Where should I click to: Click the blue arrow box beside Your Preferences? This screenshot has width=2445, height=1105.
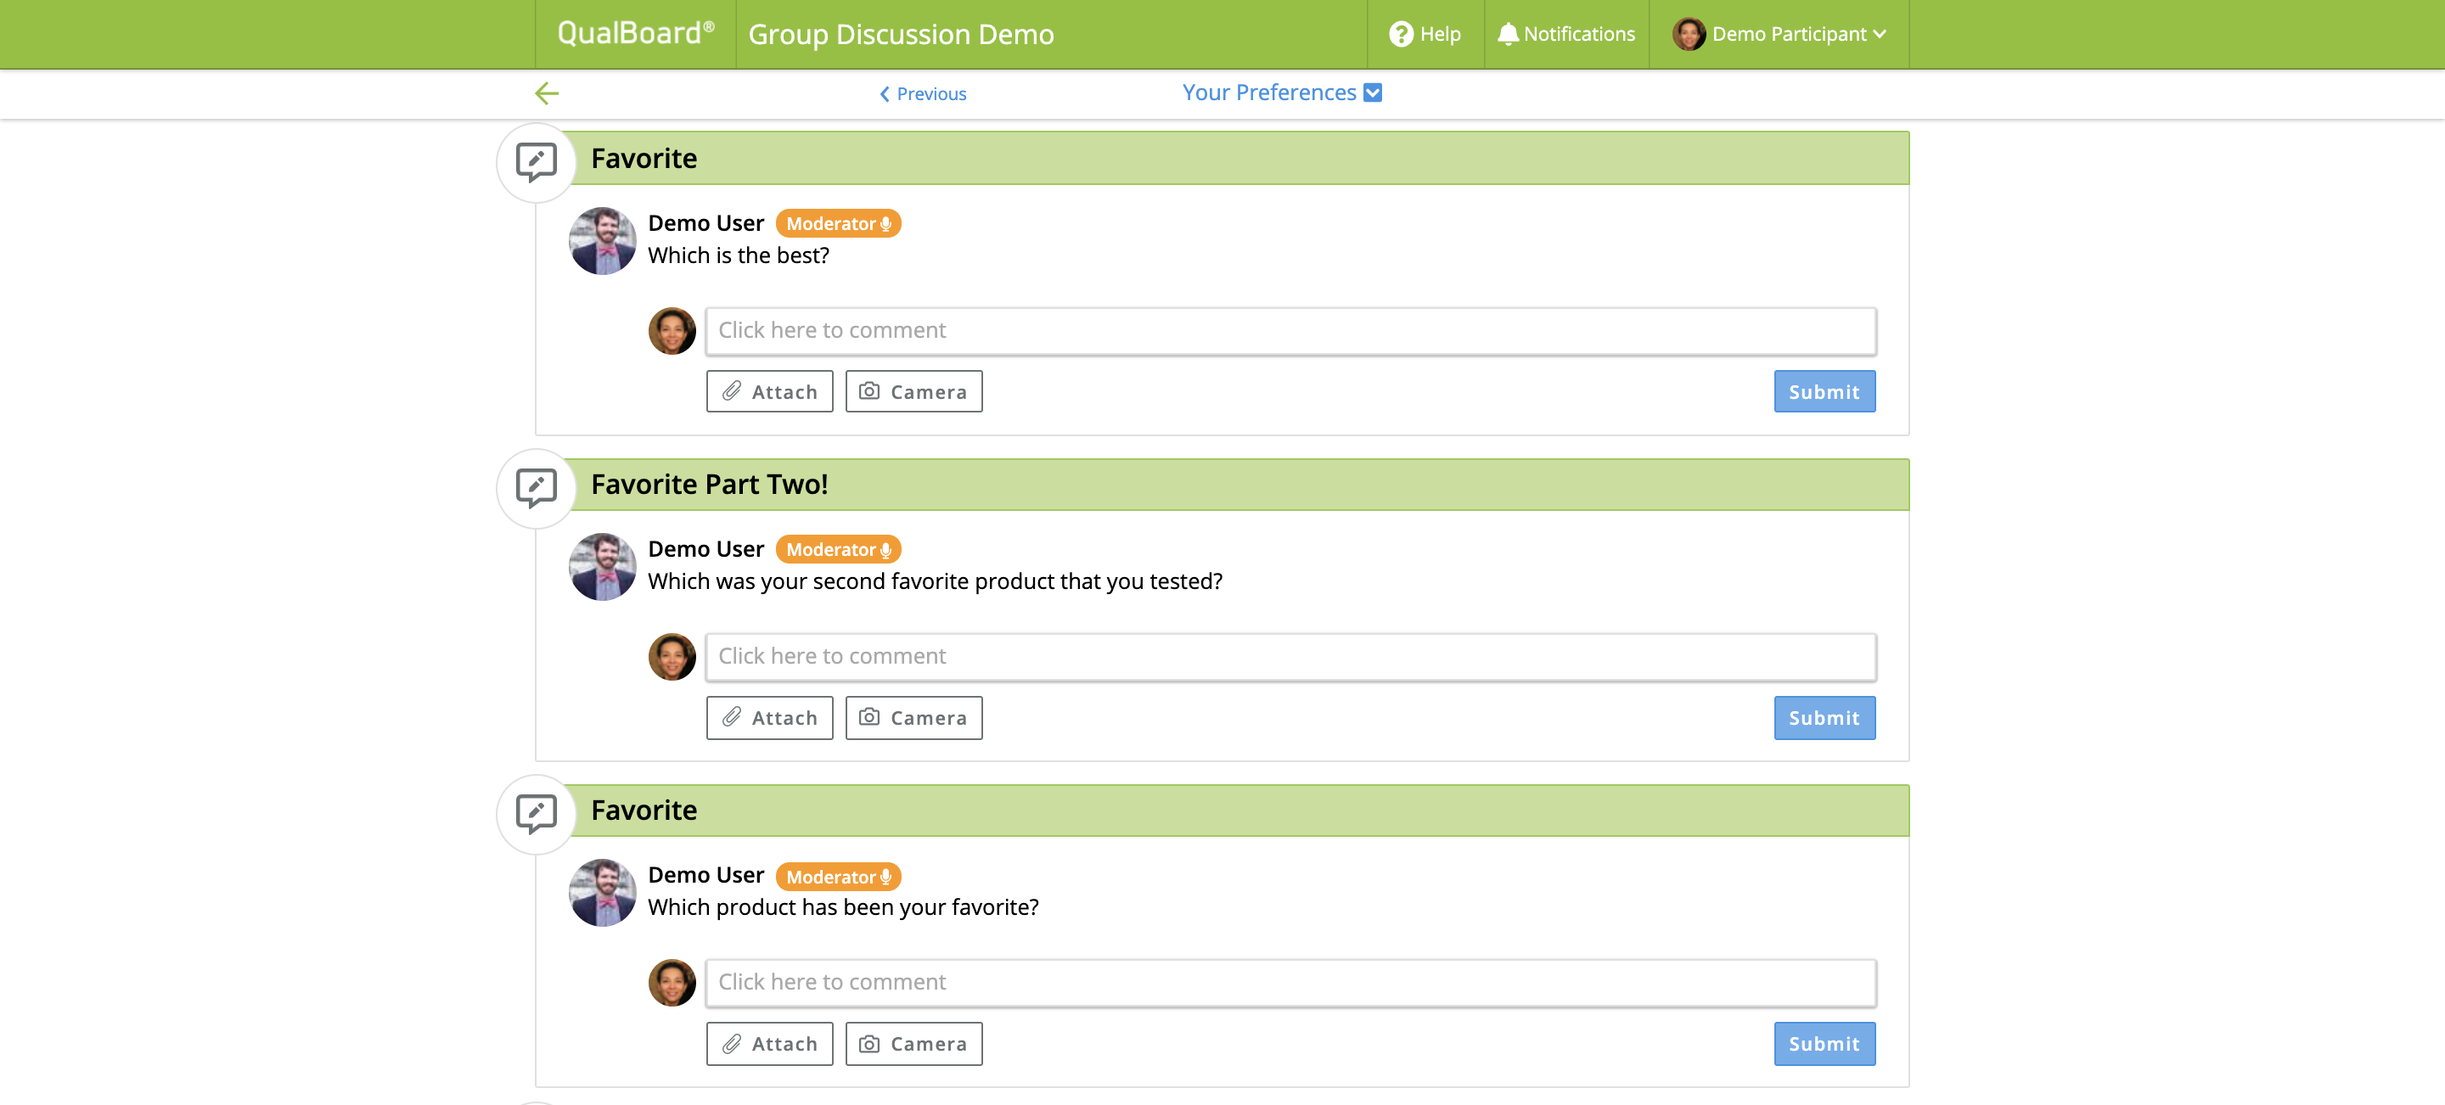pyautogui.click(x=1373, y=93)
